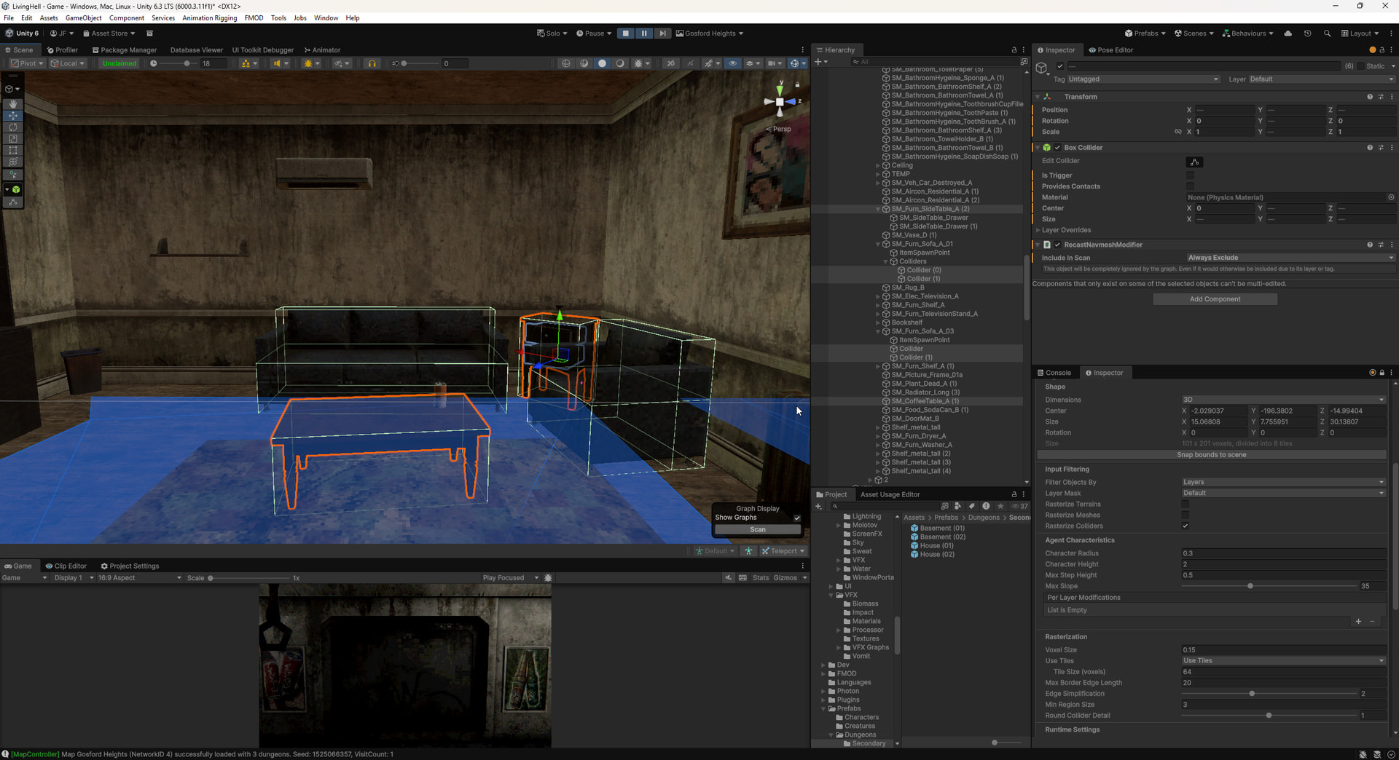Screen dimensions: 1399x760
Task: Switch to the Profiler tab
Action: [63, 50]
